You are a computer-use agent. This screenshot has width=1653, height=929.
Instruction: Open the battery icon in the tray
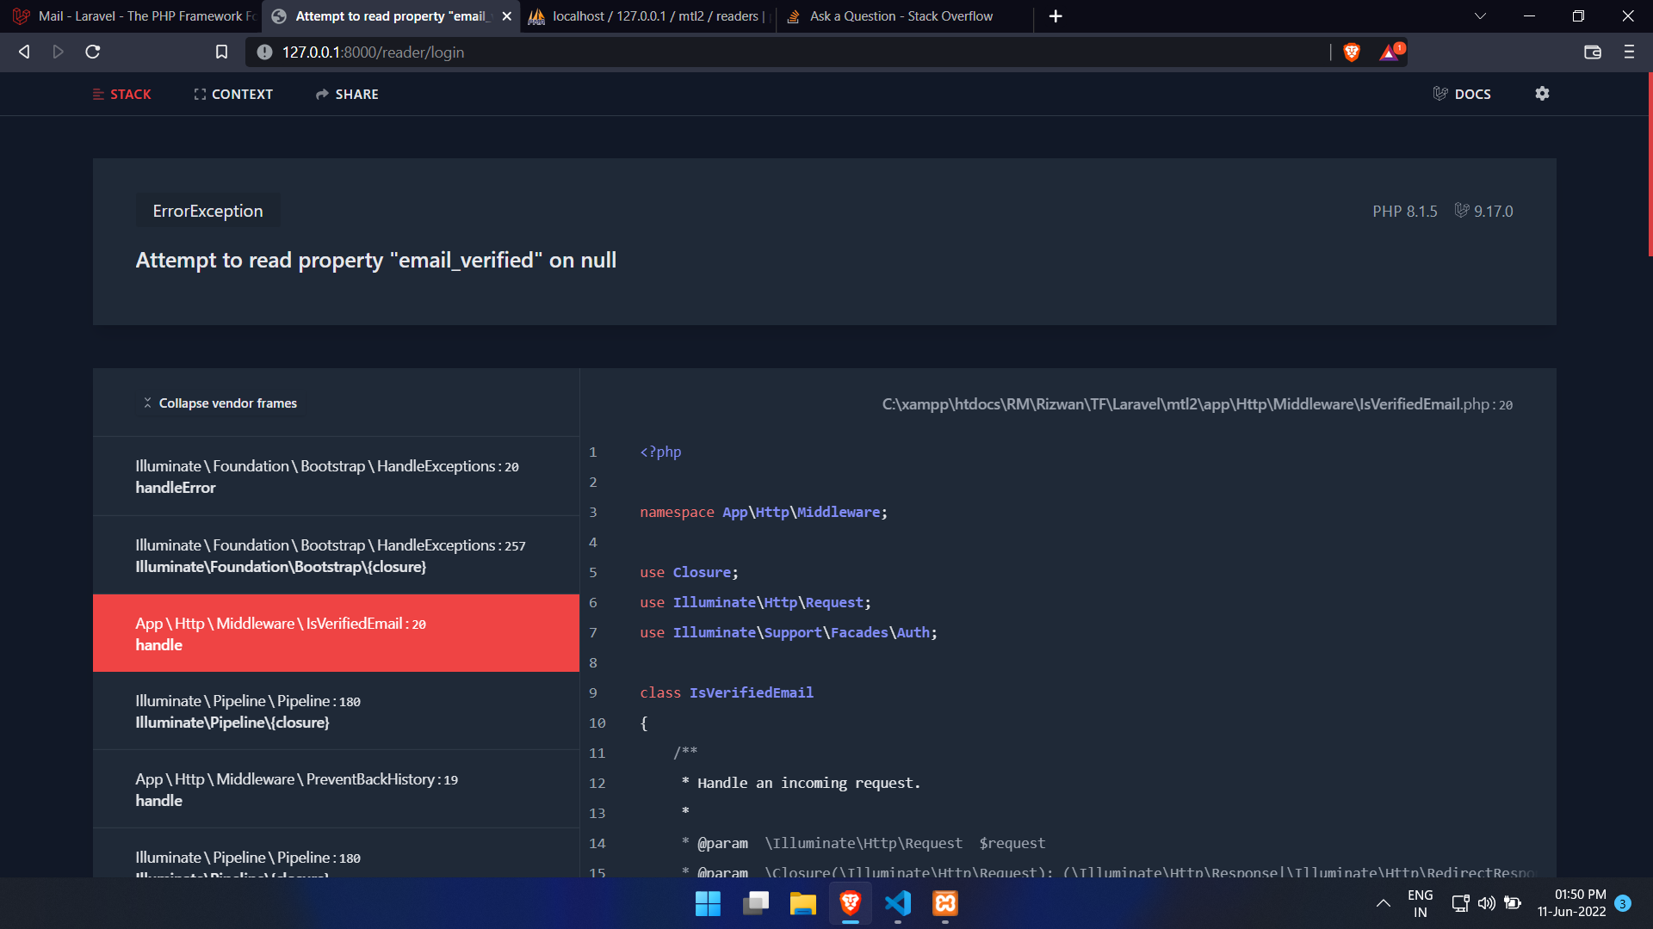click(x=1513, y=903)
